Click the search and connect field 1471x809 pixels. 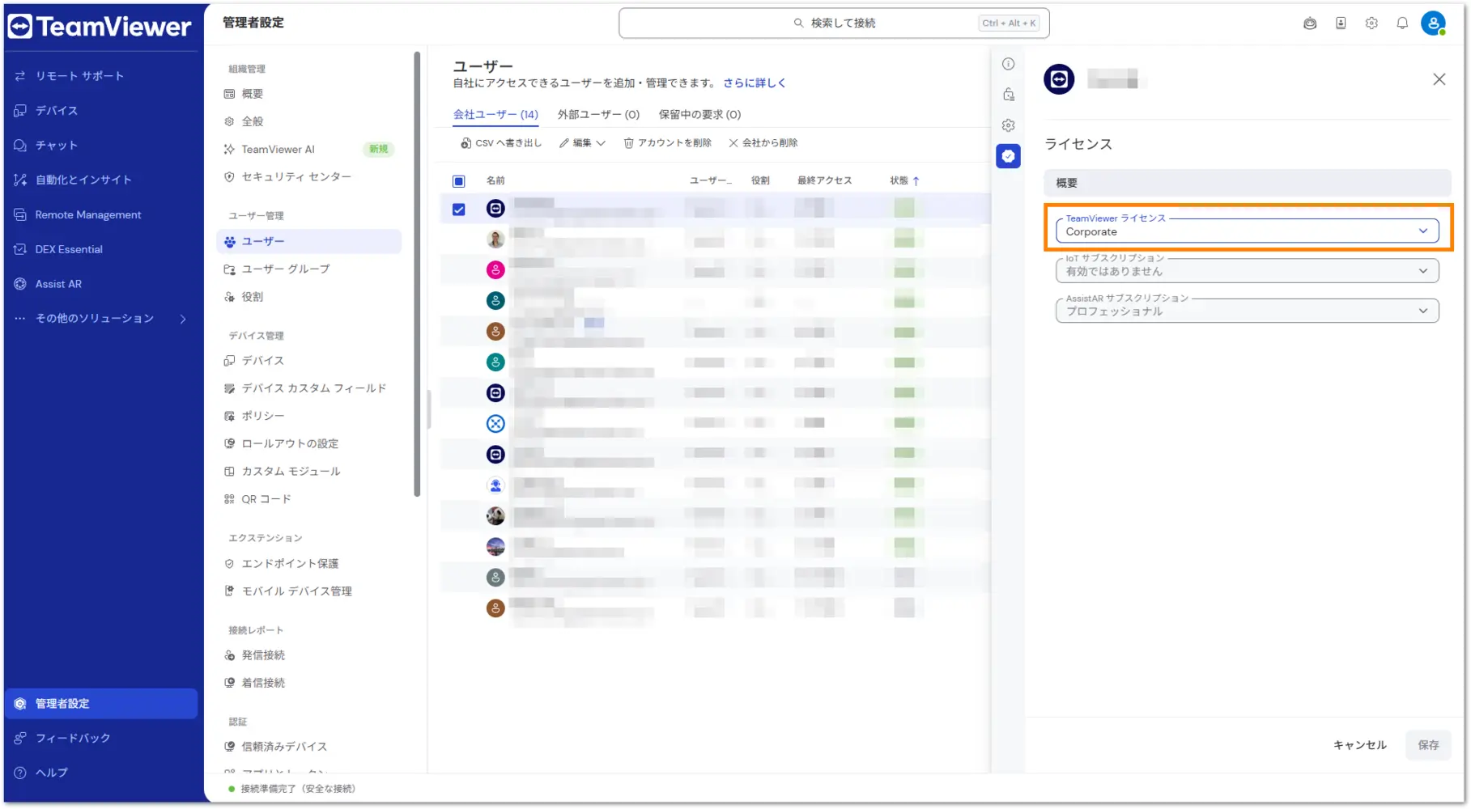point(834,23)
